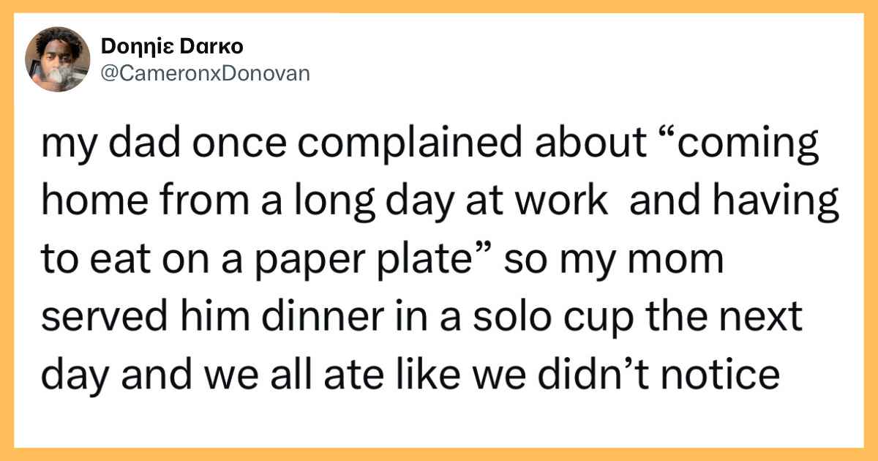
Task: Click the words "to eat on" in the third line
Action: [118, 261]
